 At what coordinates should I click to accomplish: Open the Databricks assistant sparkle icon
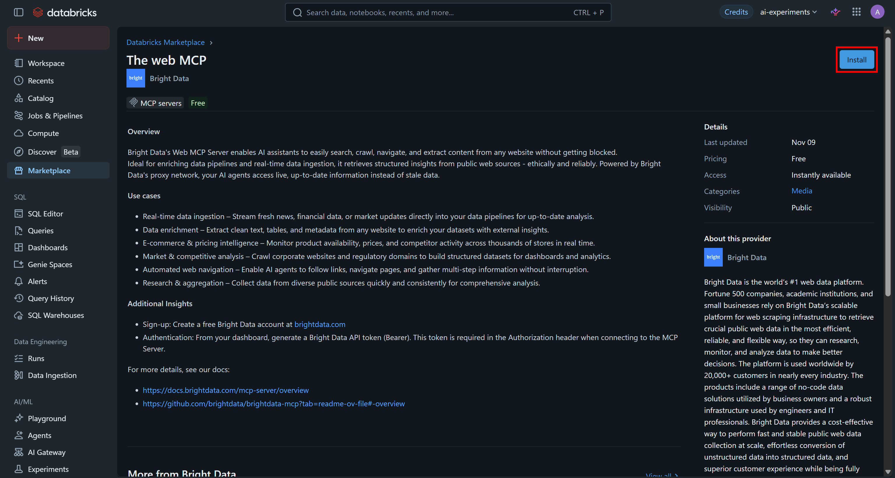coord(835,12)
